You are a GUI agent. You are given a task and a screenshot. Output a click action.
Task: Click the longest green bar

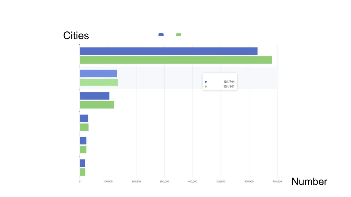click(176, 60)
